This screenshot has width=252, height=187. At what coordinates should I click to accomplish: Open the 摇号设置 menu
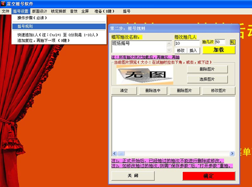[21, 11]
